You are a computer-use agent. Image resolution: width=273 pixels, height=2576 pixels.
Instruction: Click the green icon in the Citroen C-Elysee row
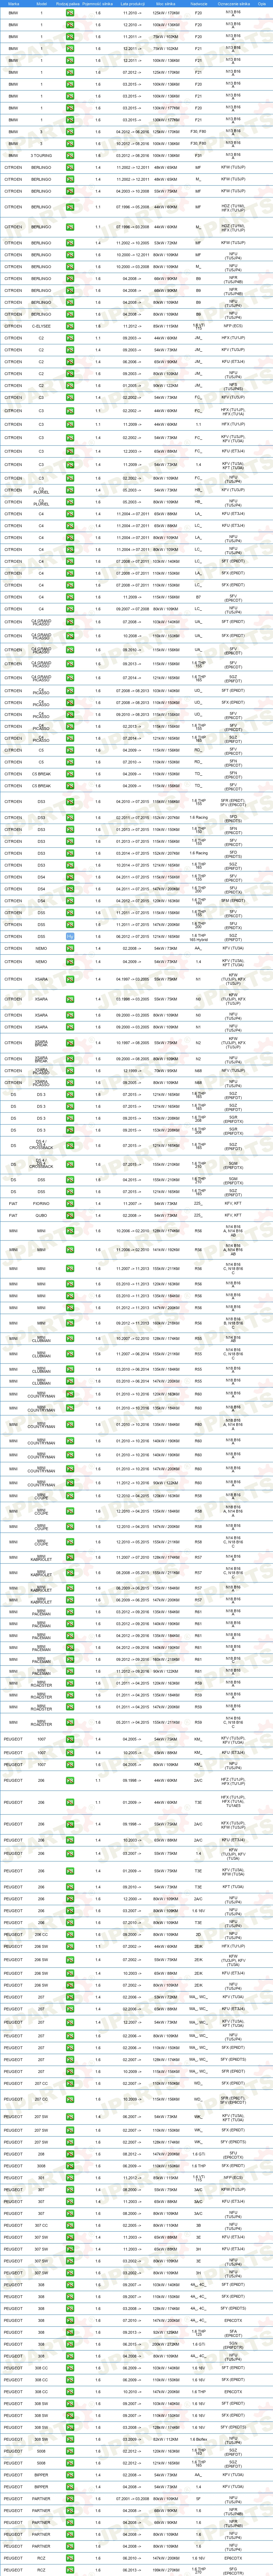70,326
